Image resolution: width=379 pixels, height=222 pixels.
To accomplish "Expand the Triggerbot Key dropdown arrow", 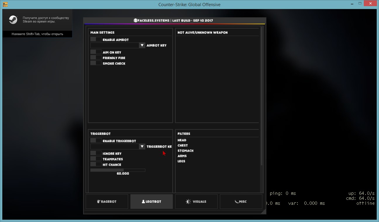I will pyautogui.click(x=142, y=147).
